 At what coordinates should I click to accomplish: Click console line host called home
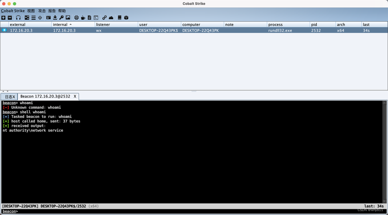coord(42,121)
